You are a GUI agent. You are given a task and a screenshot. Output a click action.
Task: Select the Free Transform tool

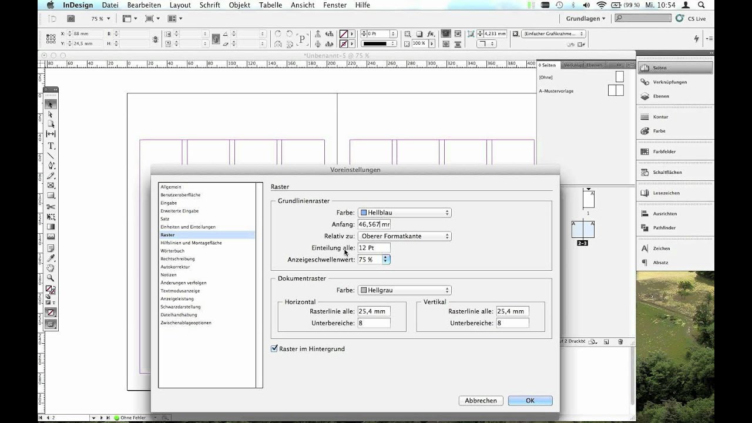(x=51, y=217)
